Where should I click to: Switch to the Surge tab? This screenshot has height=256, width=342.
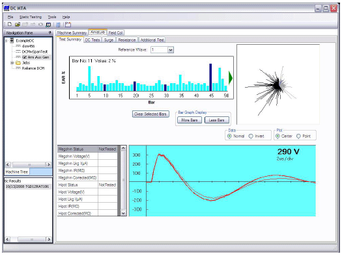coord(109,40)
